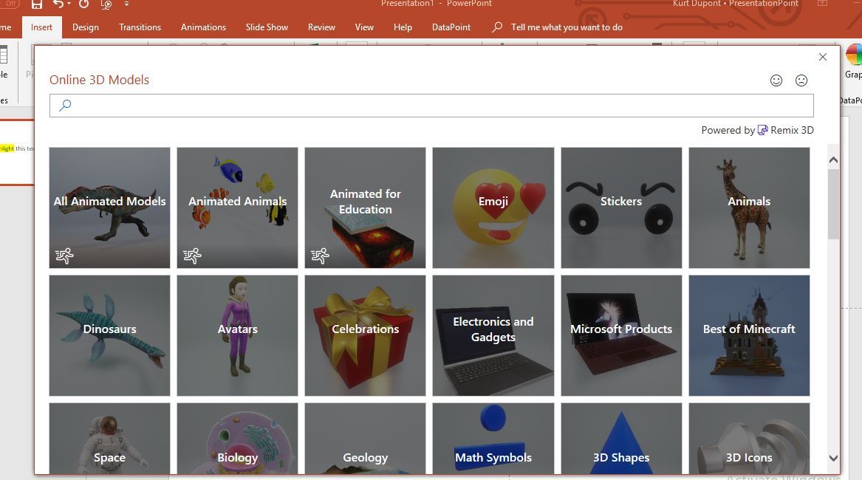Send a smile feedback face

tap(776, 80)
